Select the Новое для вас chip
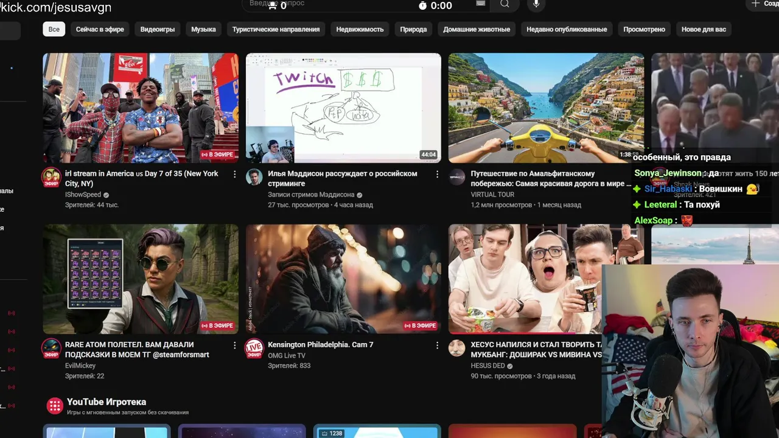Screen dimensions: 779x438 coord(704,29)
